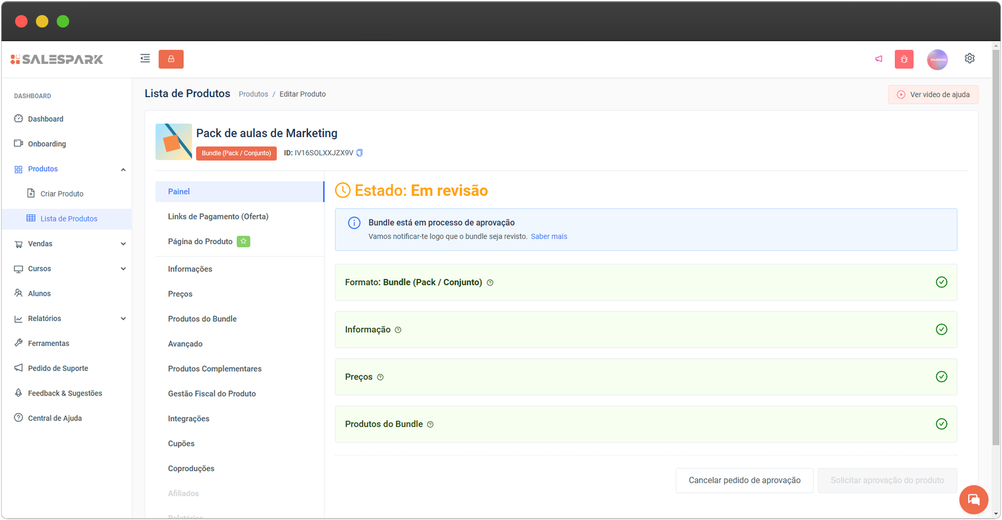Follow the Saber mais link

tap(549, 237)
